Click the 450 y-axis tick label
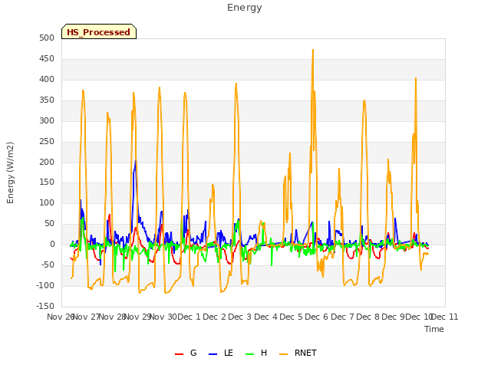The image size is (491, 368). click(47, 58)
